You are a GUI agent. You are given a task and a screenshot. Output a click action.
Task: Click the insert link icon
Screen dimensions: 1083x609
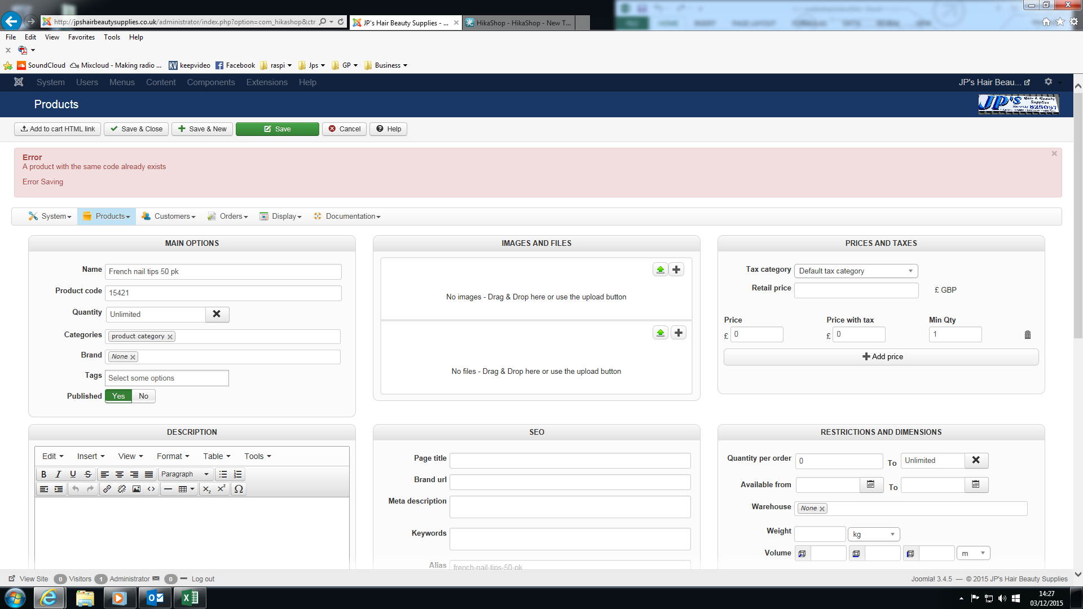pyautogui.click(x=107, y=489)
